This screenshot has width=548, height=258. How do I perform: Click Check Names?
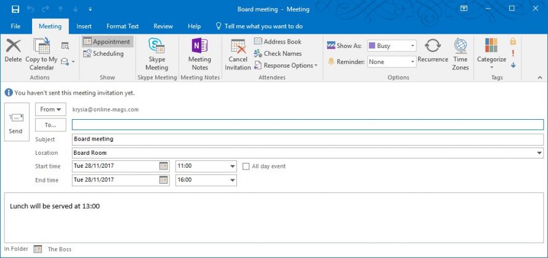click(278, 53)
